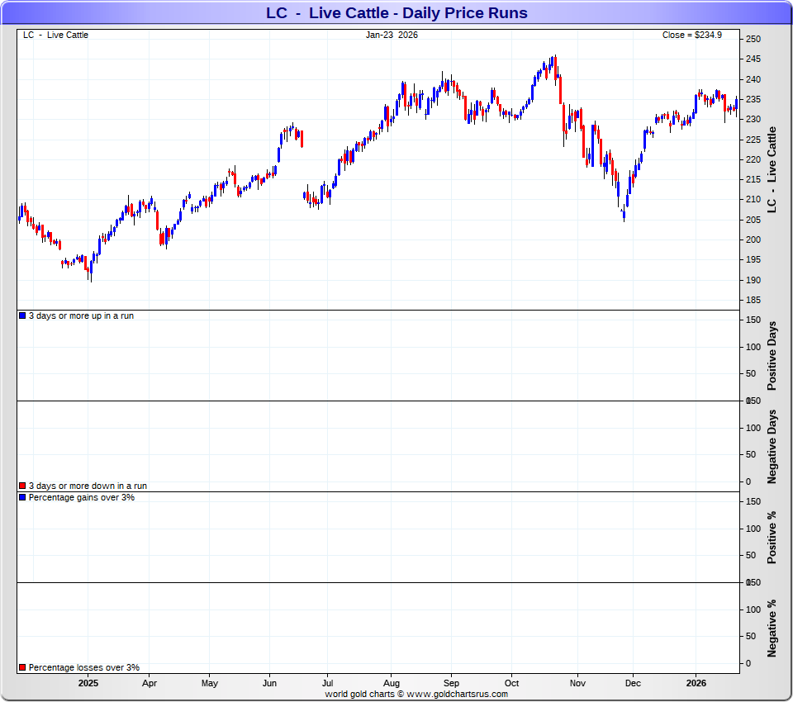Click the '245' price axis tick
Screen dimensions: 793x702
point(753,59)
